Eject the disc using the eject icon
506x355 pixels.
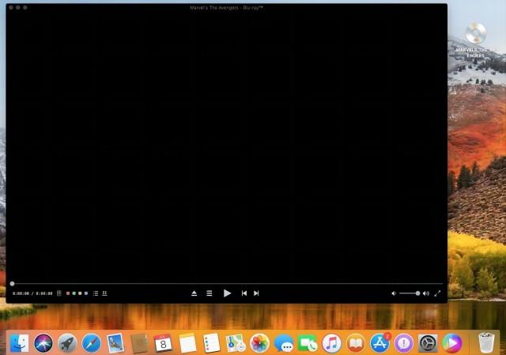pos(194,293)
